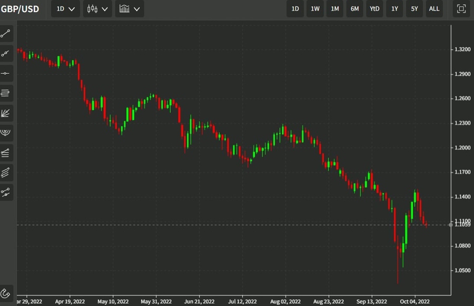474x306 pixels.
Task: Select the Fibonacci fan tool
Action: coord(6,113)
